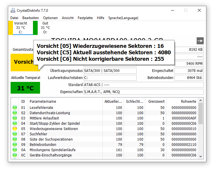Image resolution: width=214 pixels, height=172 pixels.
Task: Click the green 31 °C temperature box
Action: (x=25, y=88)
